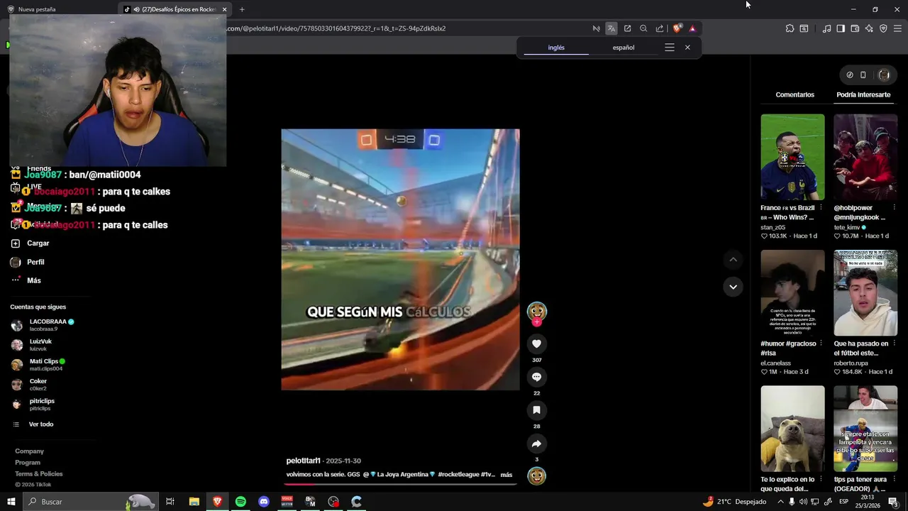
Task: Mute the tab via speaker icon on TikTok tab
Action: tap(135, 9)
